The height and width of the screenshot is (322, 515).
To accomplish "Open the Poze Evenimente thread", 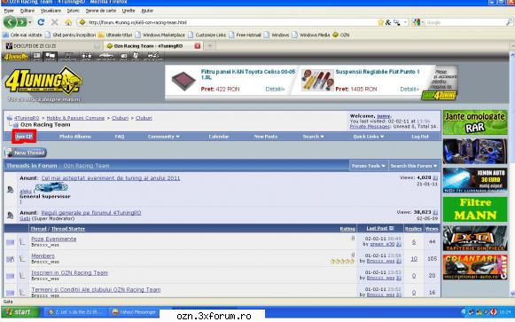I will click(x=54, y=240).
